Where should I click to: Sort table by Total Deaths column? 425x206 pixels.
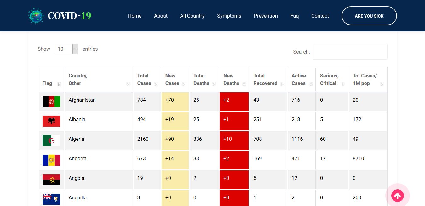coord(204,80)
